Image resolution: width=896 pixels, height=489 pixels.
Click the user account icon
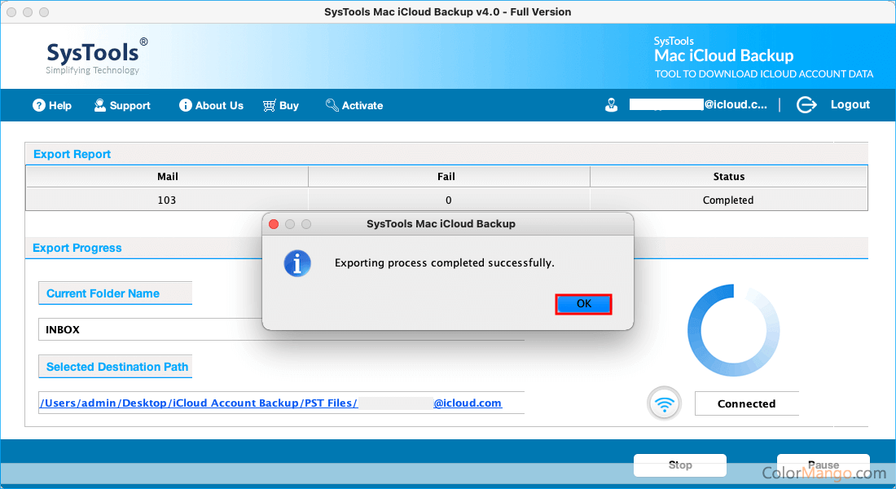pyautogui.click(x=612, y=105)
